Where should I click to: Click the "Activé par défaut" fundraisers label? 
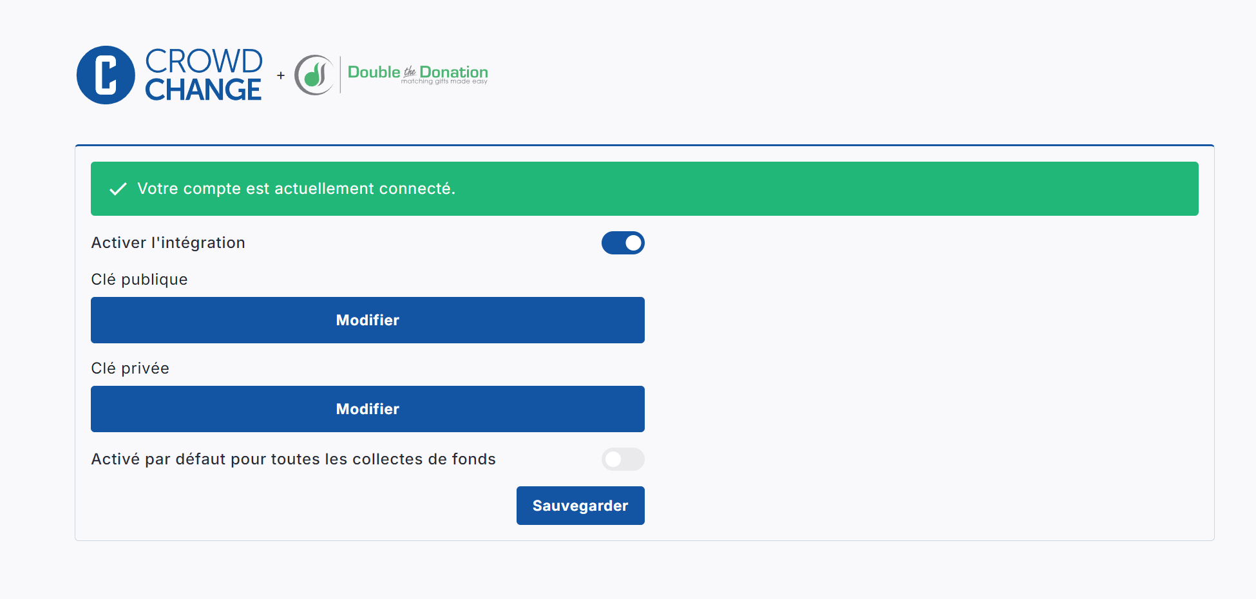pos(293,459)
